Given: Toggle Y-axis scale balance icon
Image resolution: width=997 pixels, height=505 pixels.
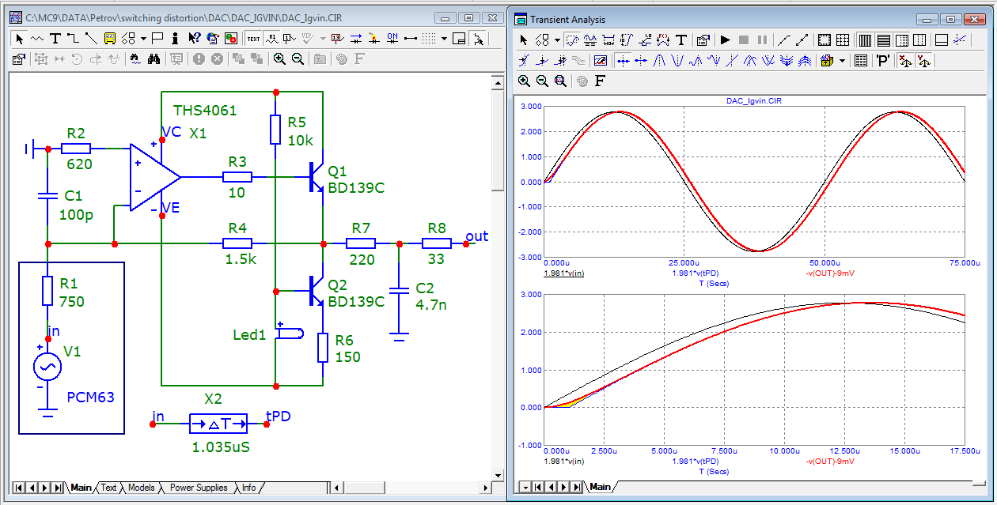Looking at the screenshot, I should pos(923,61).
